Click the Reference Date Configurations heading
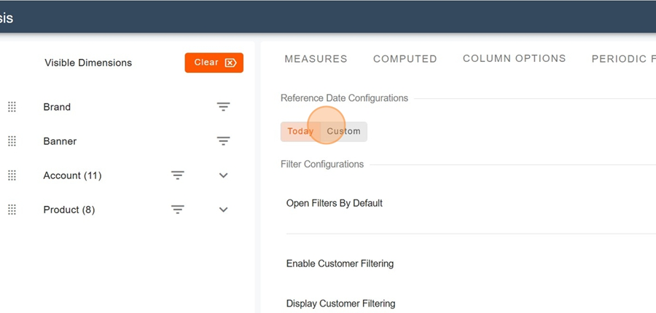 tap(344, 98)
